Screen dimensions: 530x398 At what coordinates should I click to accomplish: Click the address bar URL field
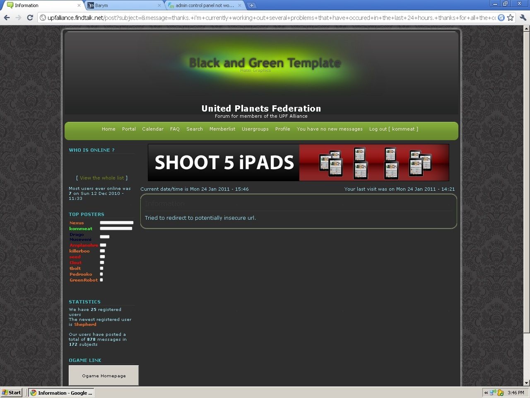pos(271,17)
